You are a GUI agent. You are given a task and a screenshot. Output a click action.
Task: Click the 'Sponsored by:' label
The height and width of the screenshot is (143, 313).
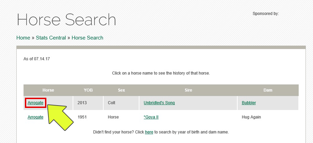(266, 14)
